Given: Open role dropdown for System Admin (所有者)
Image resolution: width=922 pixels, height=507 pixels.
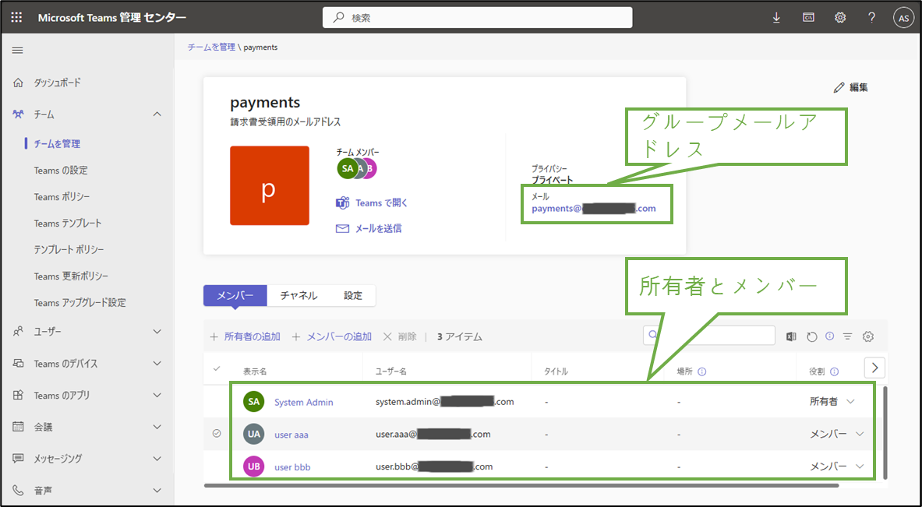Looking at the screenshot, I should tap(850, 402).
